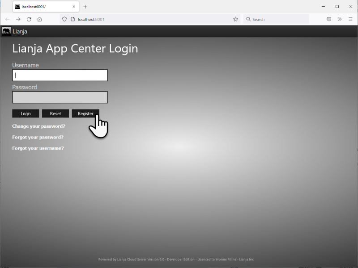Click the Back navigation arrow
The width and height of the screenshot is (358, 268).
7,19
